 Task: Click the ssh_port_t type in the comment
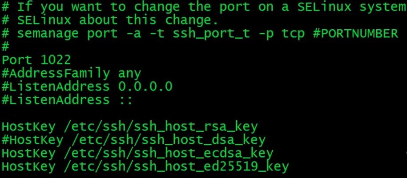(x=211, y=34)
